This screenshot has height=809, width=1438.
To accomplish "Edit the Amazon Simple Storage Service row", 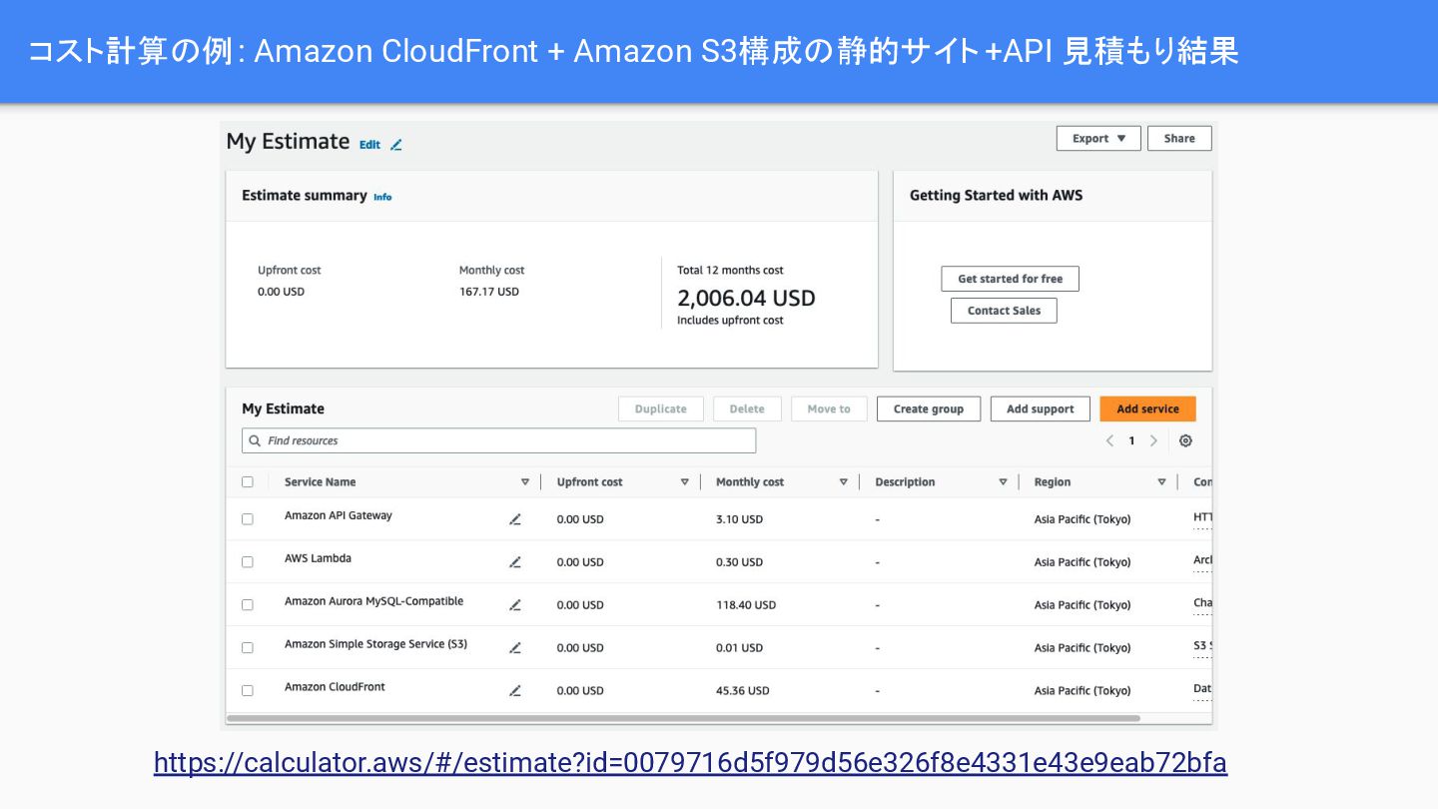I will [x=515, y=648].
